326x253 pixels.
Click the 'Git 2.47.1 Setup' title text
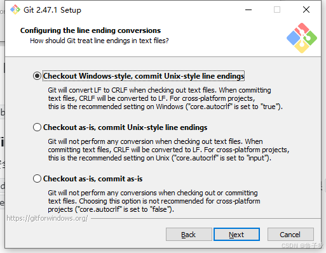coord(52,10)
